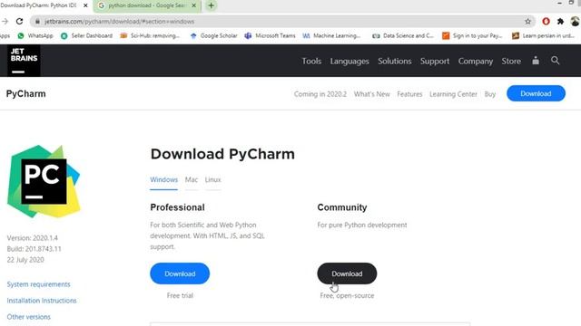Click the JetBrains logo
Viewport: 581px width, 326px height.
click(24, 61)
